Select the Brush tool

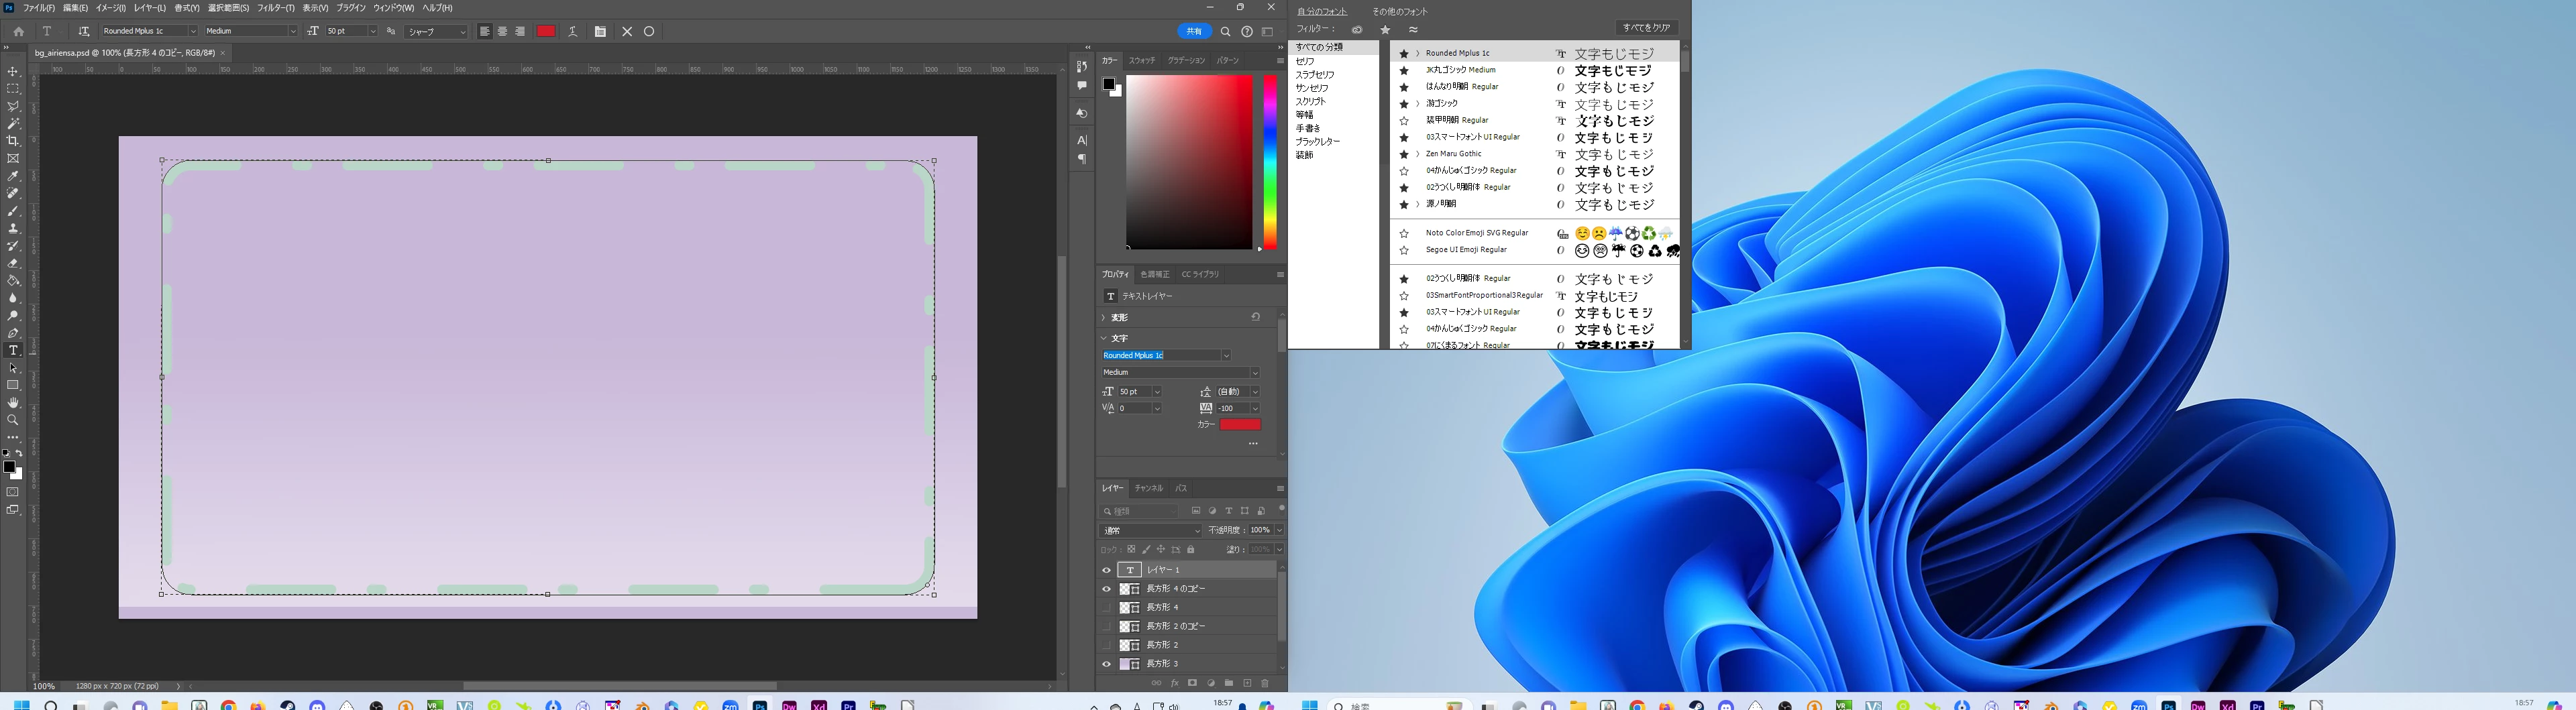pyautogui.click(x=13, y=211)
